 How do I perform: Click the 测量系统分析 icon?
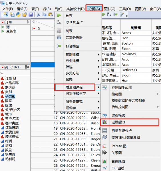click(105, 131)
